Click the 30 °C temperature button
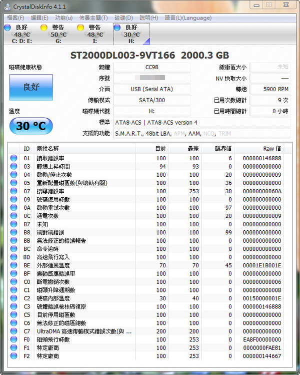This screenshot has width=300, height=375. coord(31,126)
